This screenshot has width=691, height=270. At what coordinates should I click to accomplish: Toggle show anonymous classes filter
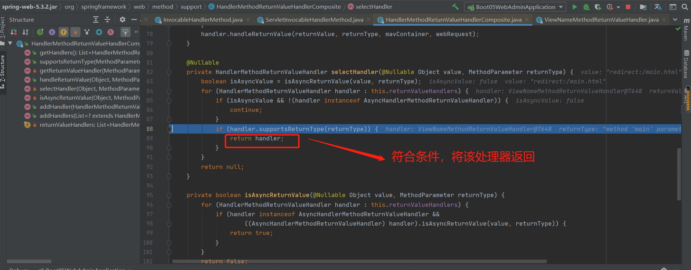point(99,32)
